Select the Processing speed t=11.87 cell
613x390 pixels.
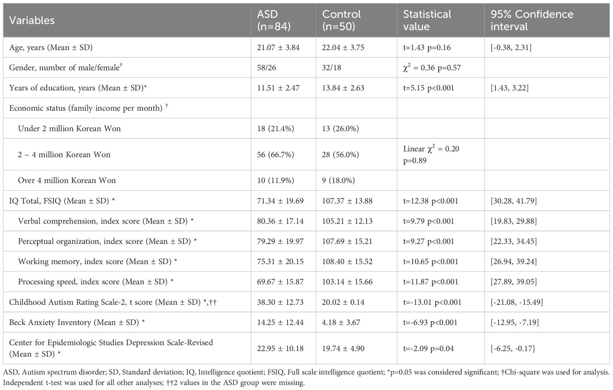430,282
